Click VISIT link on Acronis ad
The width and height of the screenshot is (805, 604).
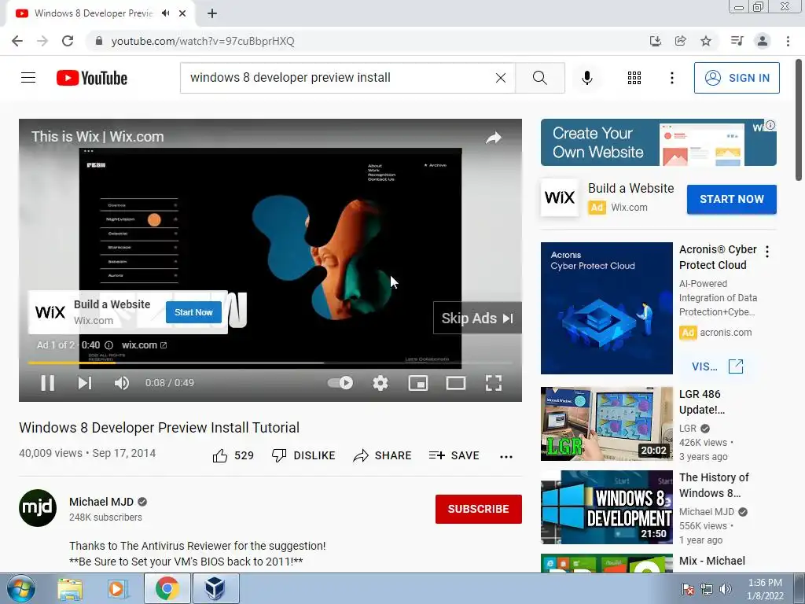pos(717,366)
